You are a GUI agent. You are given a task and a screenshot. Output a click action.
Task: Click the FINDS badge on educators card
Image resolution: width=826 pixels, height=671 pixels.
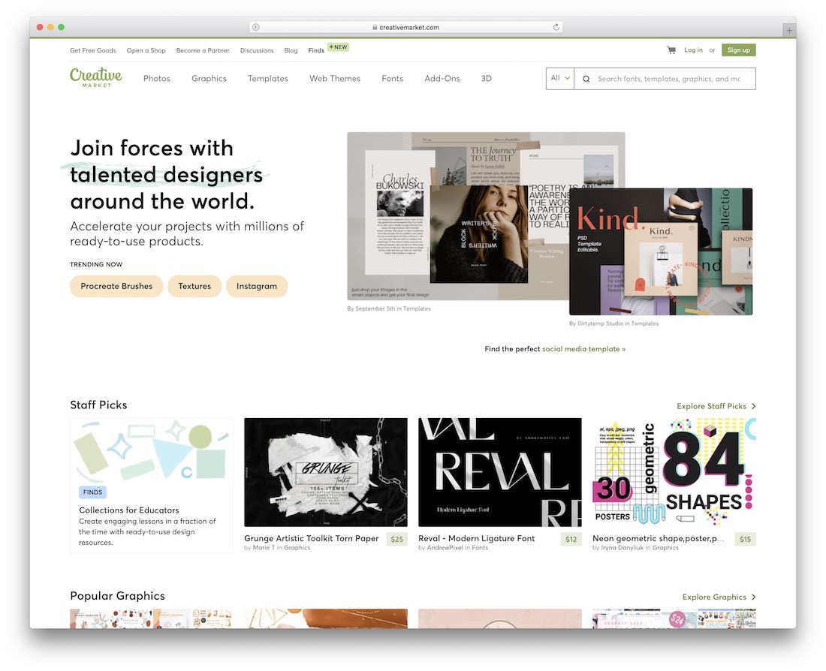[x=92, y=492]
